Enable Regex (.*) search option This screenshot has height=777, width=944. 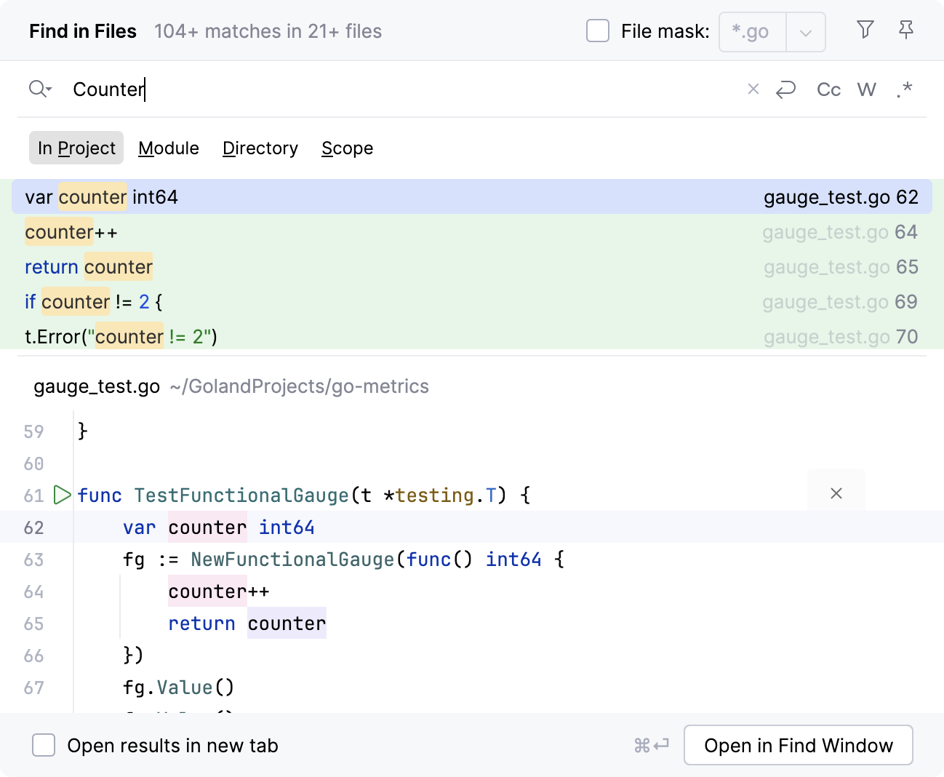[904, 89]
